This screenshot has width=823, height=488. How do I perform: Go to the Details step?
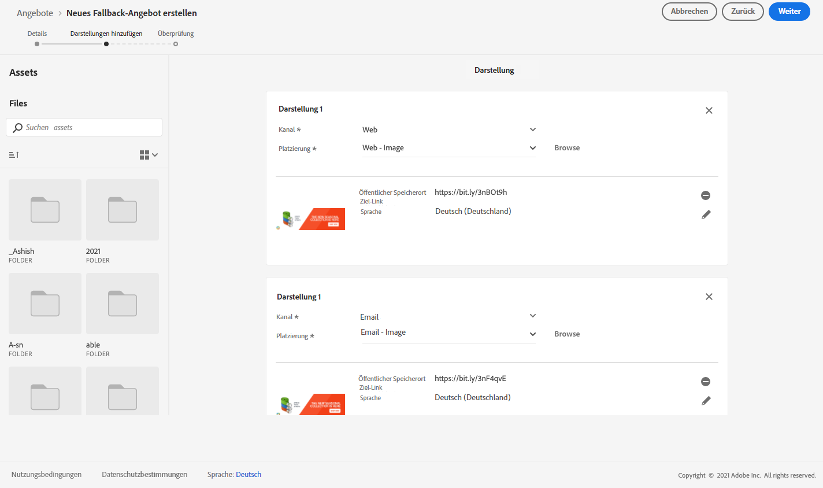37,43
